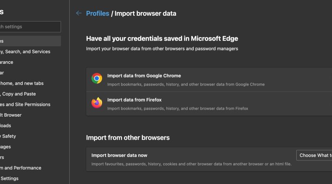Image resolution: width=332 pixels, height=184 pixels.
Task: Click the Firefox logo icon
Action: [97, 103]
